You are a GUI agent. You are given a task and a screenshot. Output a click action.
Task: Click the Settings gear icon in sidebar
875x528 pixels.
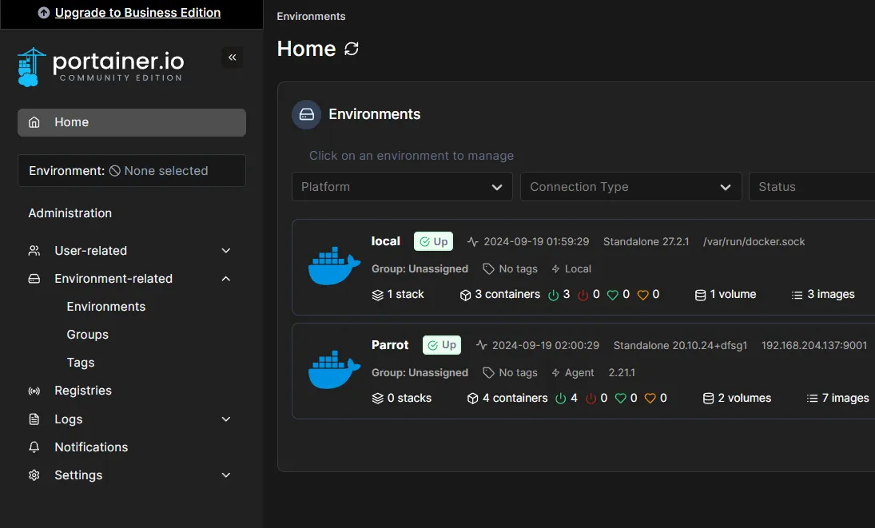click(x=34, y=475)
